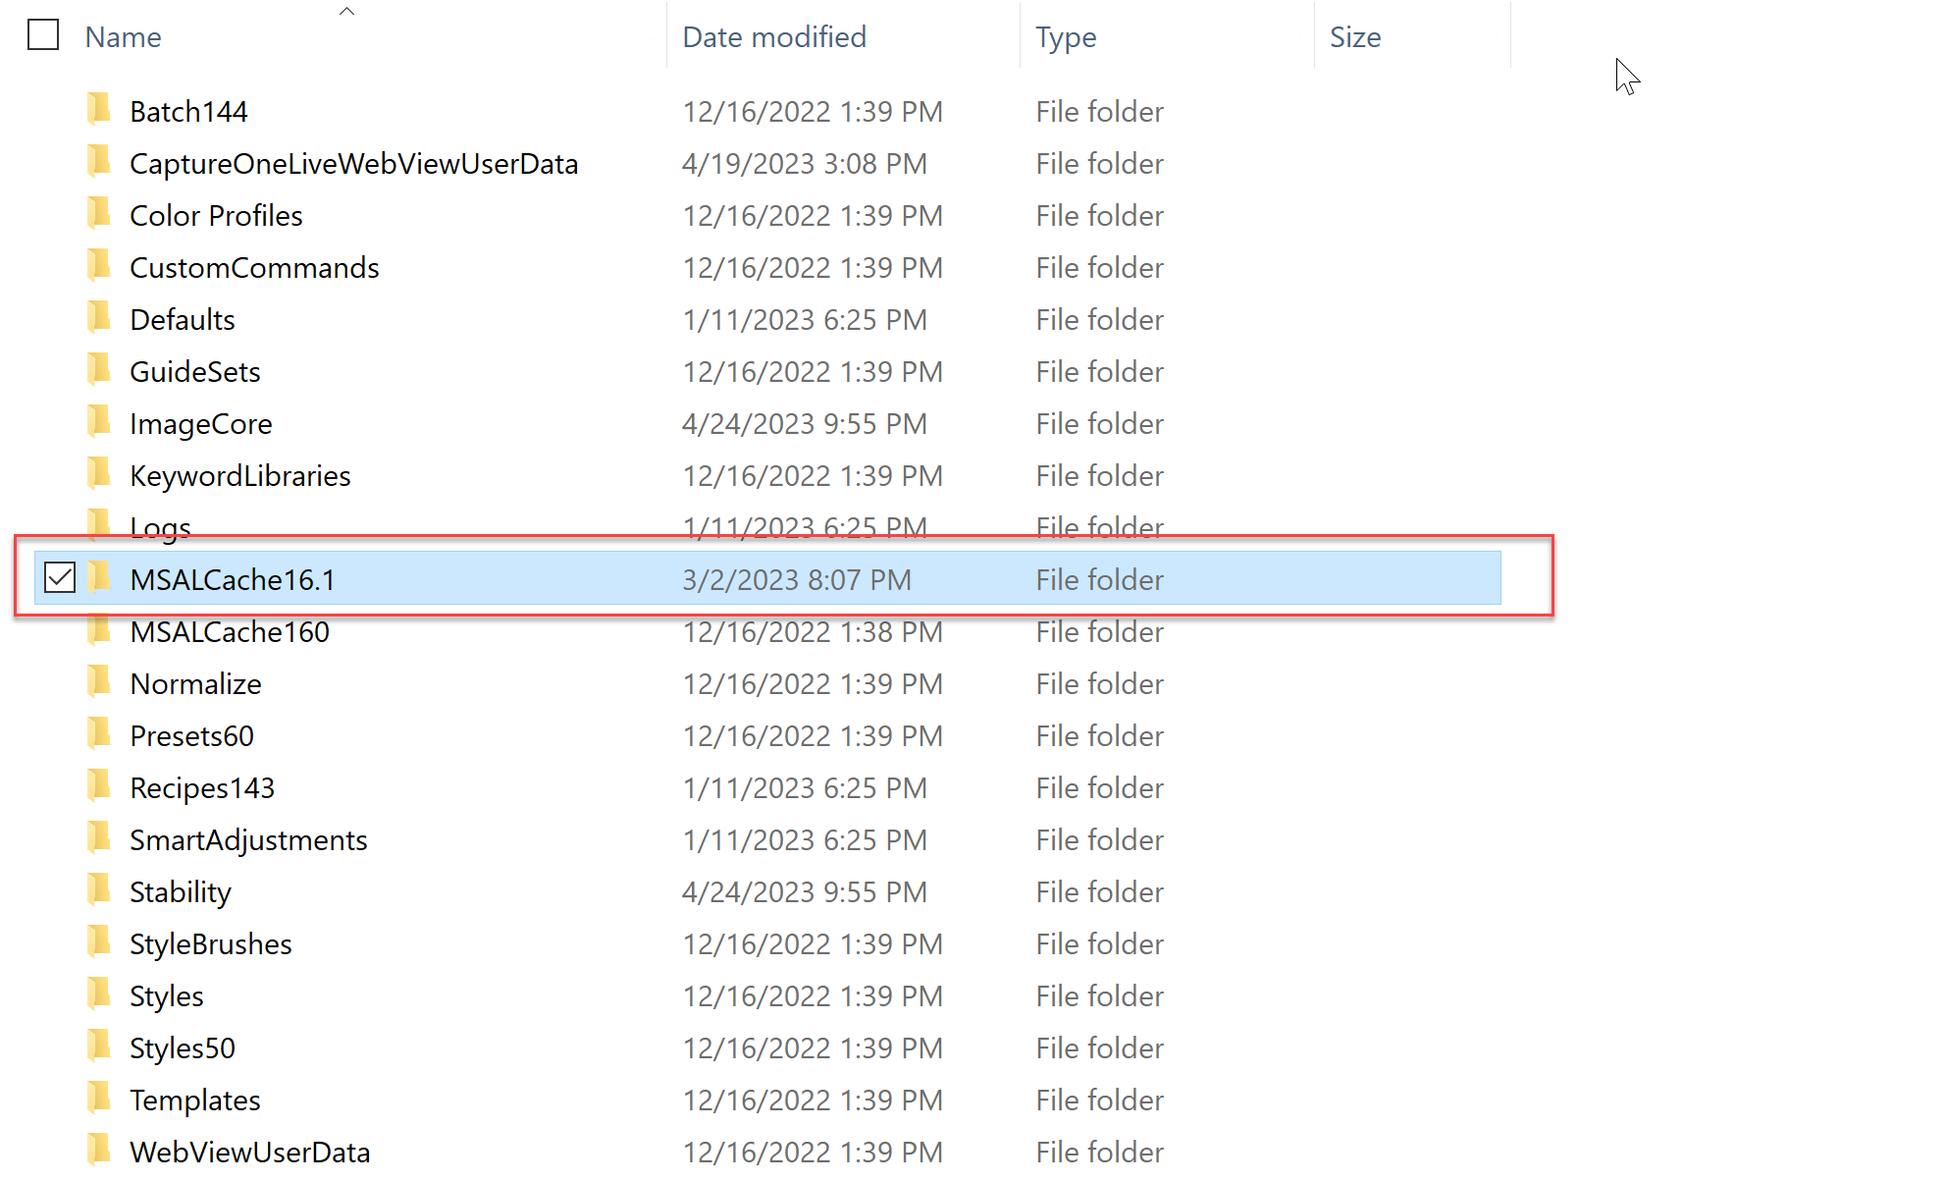This screenshot has width=1947, height=1181.
Task: Click the Templates folder icon
Action: [x=99, y=1098]
